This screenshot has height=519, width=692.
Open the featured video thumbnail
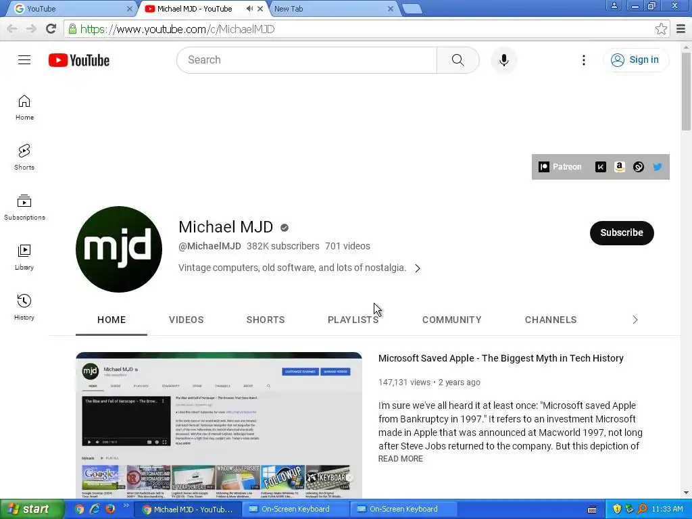[219, 425]
